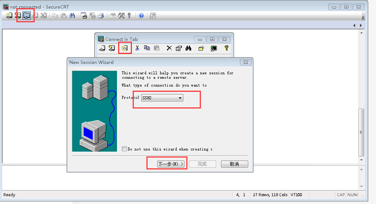Click the Copy icon in Connect in Tab dialog
This screenshot has width=376, height=204.
tap(147, 48)
